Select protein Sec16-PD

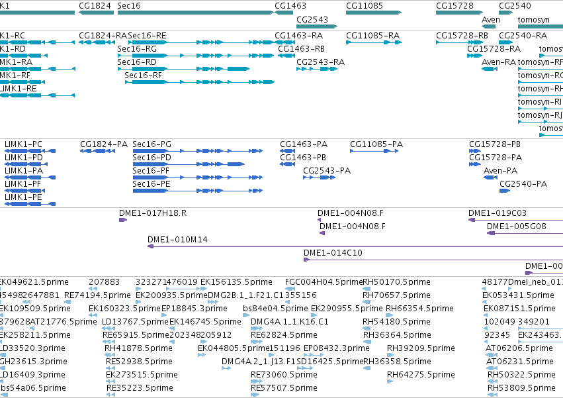pos(152,158)
